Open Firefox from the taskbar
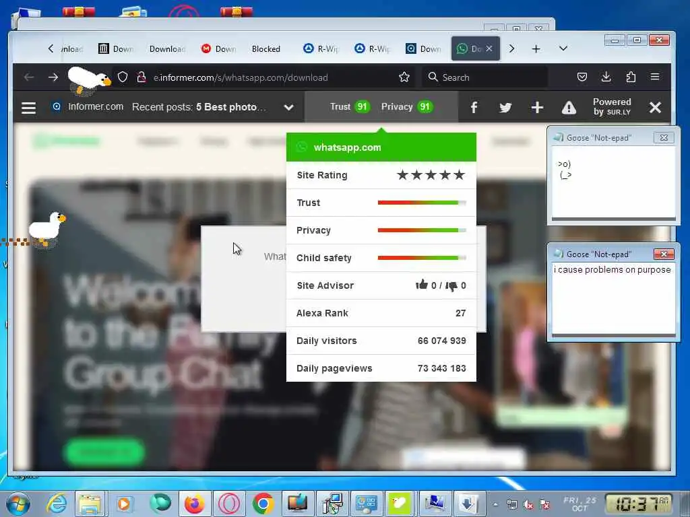The image size is (690, 517). click(x=194, y=504)
